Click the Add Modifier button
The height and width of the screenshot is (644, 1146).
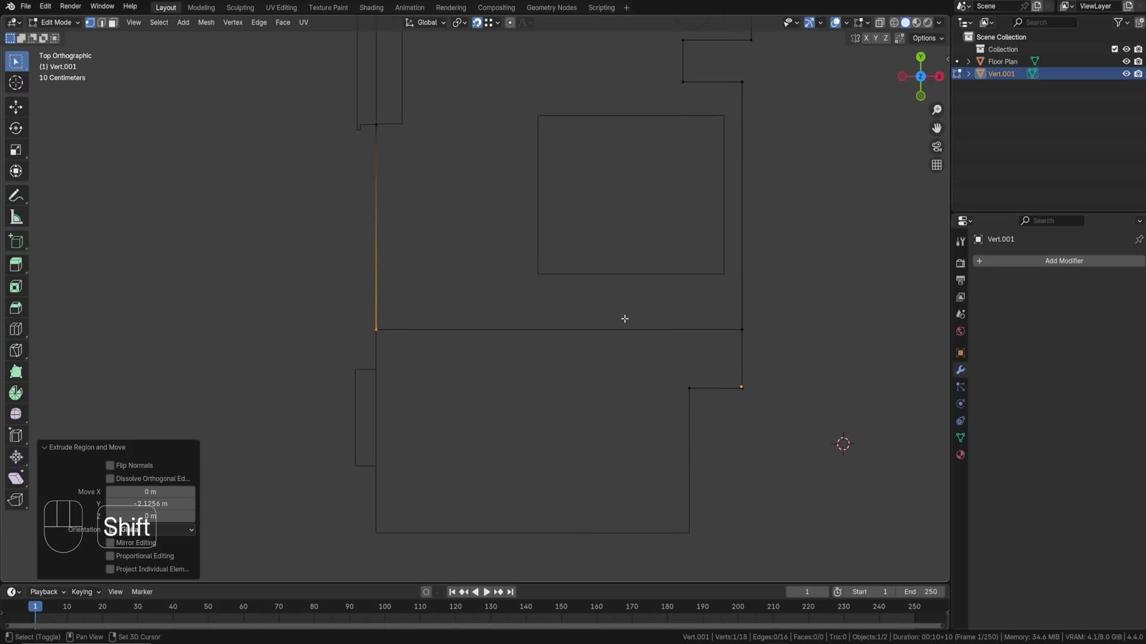pyautogui.click(x=1059, y=261)
